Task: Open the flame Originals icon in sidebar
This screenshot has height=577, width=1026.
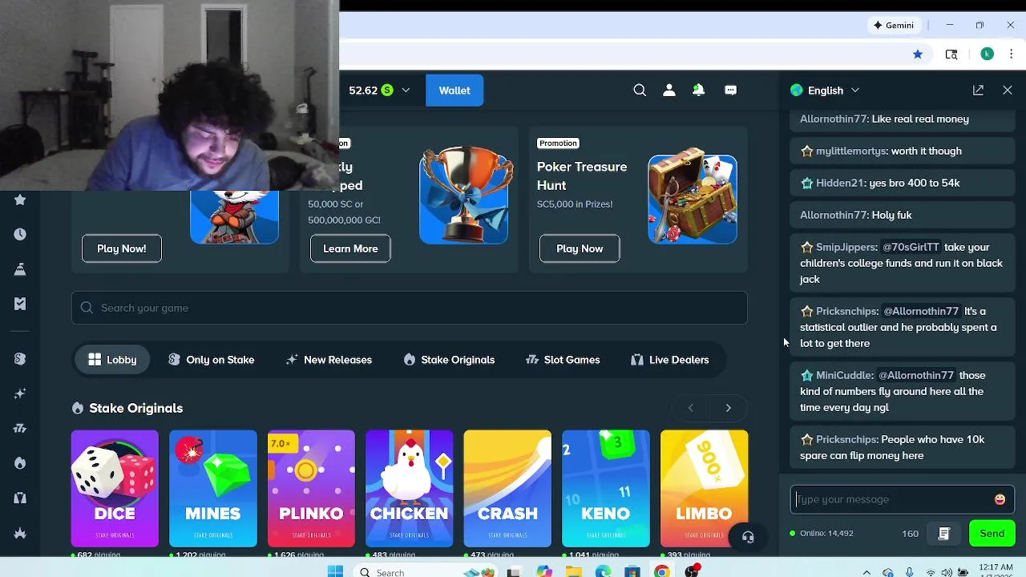Action: pos(20,463)
